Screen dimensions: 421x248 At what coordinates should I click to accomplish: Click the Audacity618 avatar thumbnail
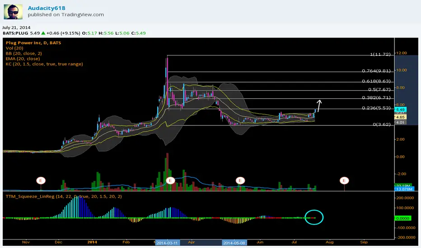click(x=13, y=12)
